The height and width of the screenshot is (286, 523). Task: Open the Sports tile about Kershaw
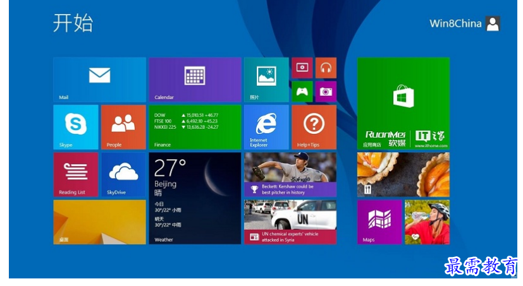(290, 175)
